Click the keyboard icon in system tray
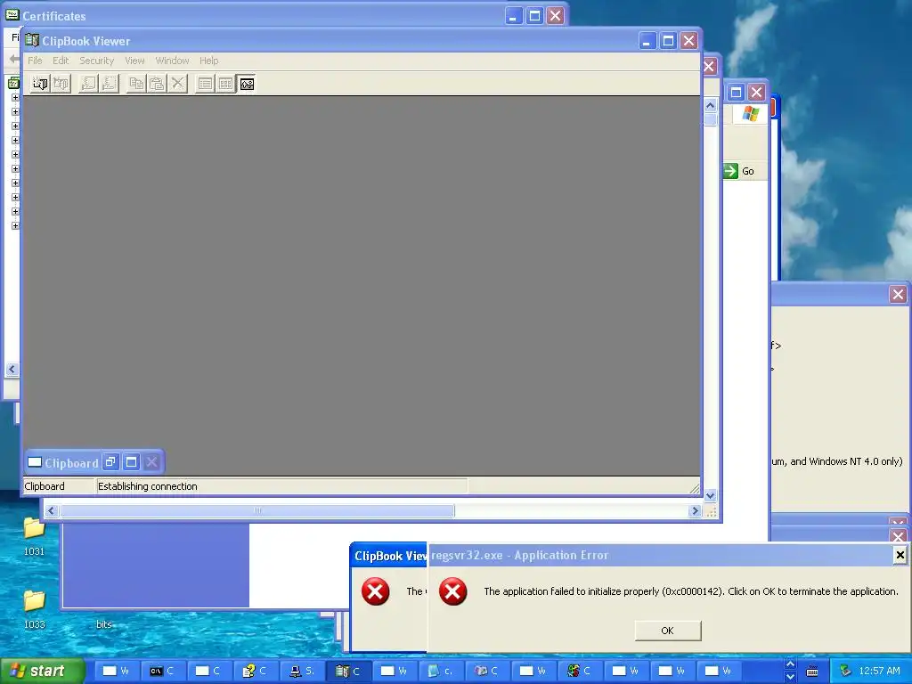This screenshot has width=912, height=684. (812, 672)
